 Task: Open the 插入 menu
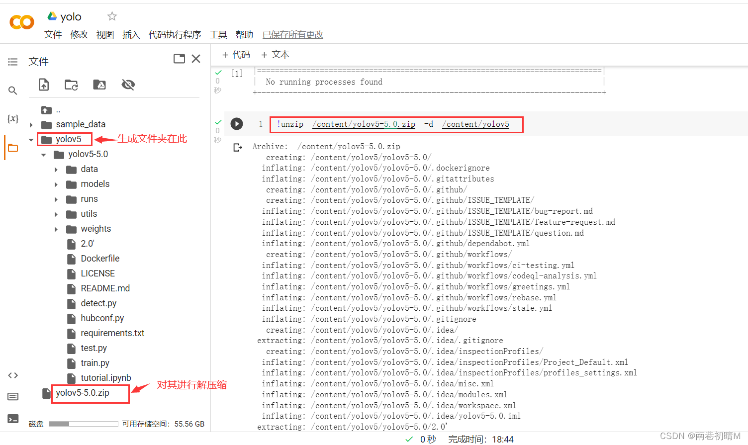pos(131,34)
